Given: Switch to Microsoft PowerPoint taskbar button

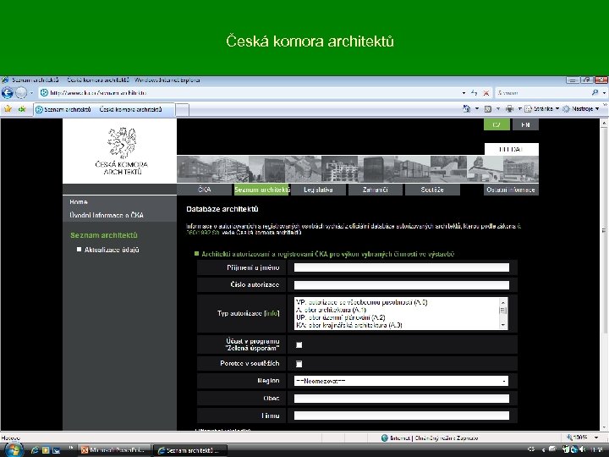Looking at the screenshot, I should pos(113,450).
